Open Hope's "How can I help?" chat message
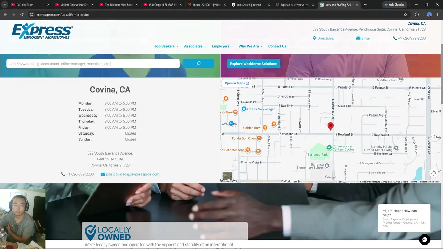This screenshot has height=249, width=443. (404, 218)
